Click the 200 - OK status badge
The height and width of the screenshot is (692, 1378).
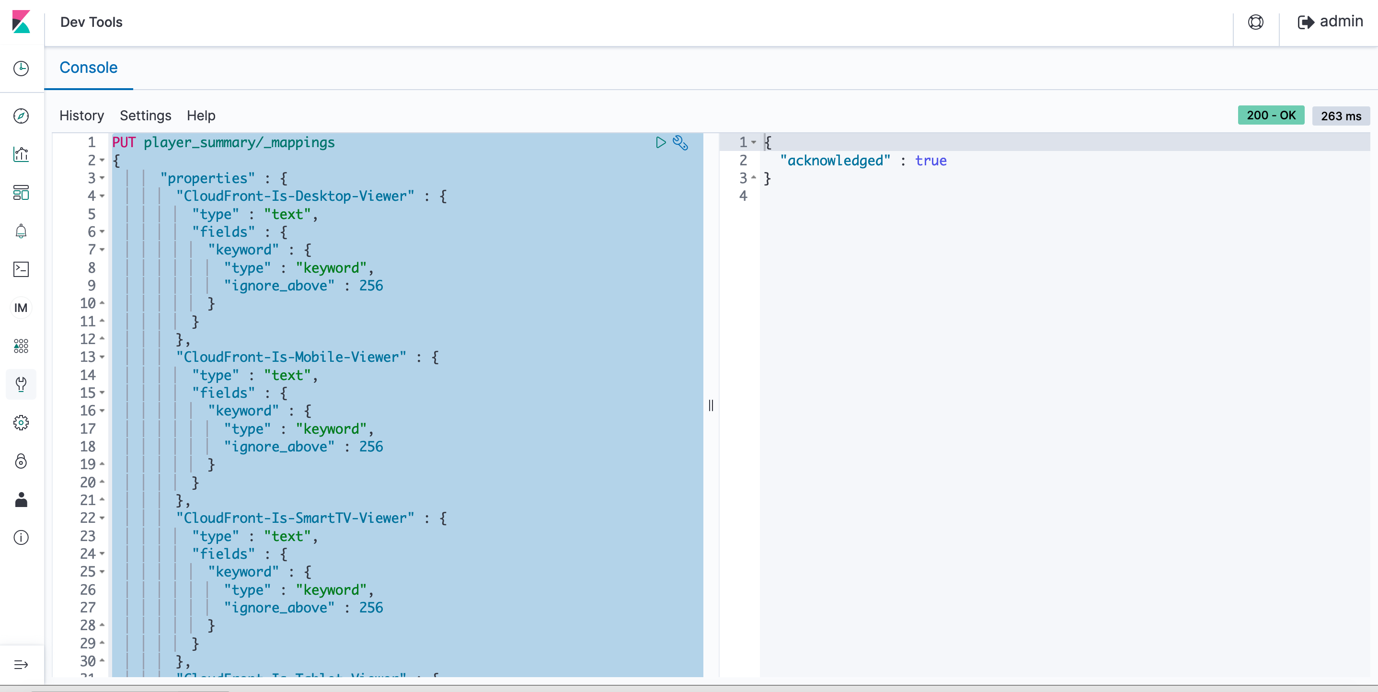[x=1271, y=115]
